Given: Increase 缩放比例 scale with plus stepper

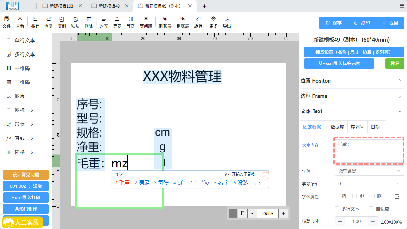Looking at the screenshot, I should 373,221.
